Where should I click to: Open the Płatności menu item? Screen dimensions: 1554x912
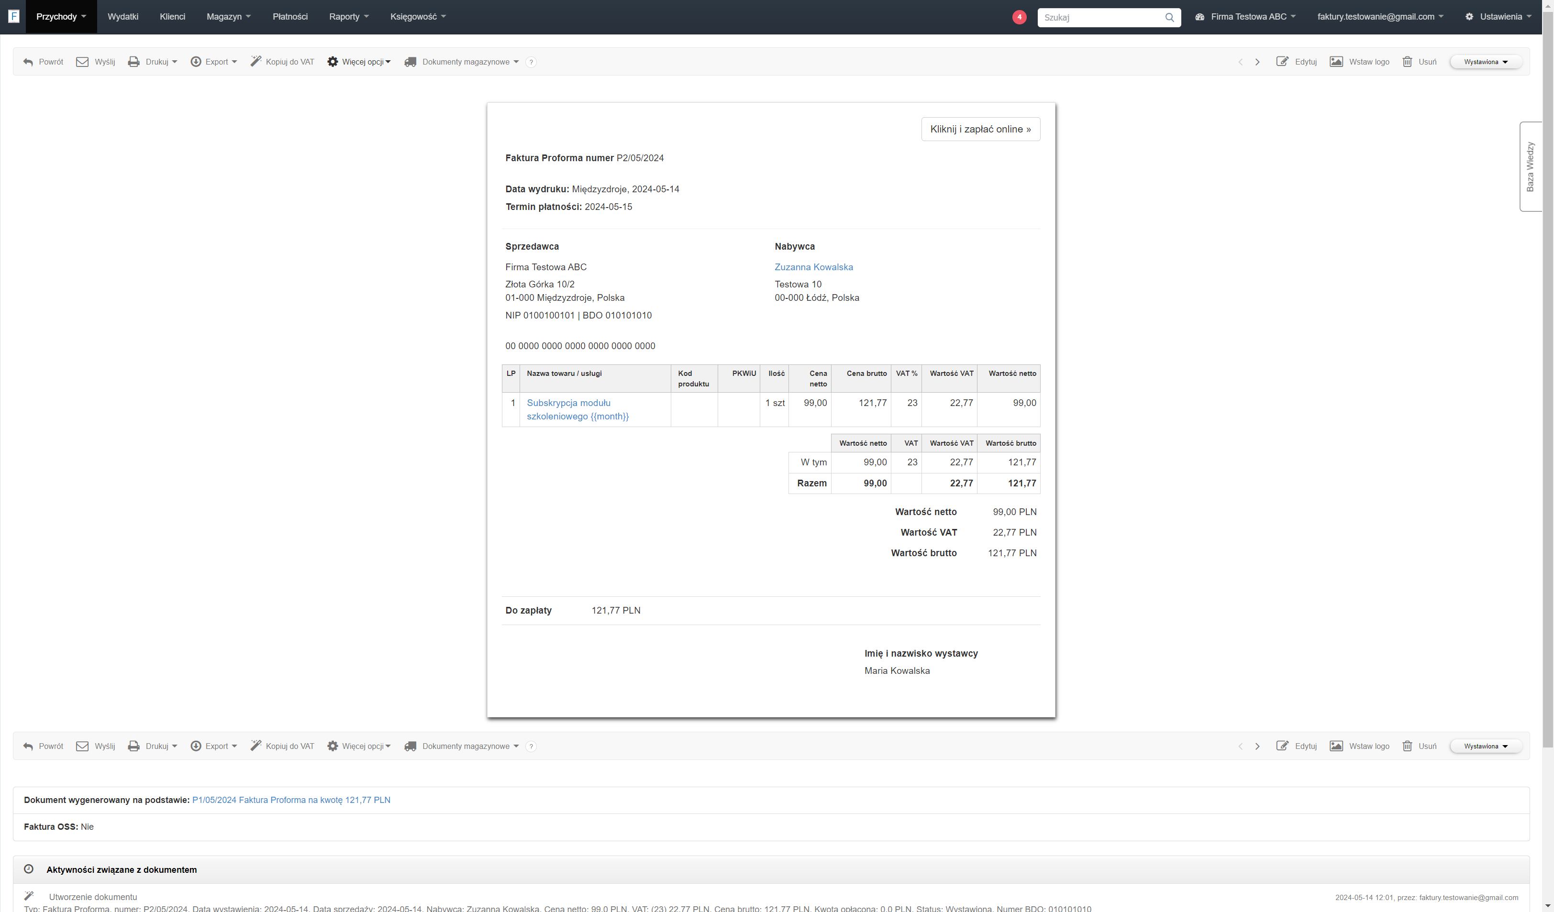(290, 17)
